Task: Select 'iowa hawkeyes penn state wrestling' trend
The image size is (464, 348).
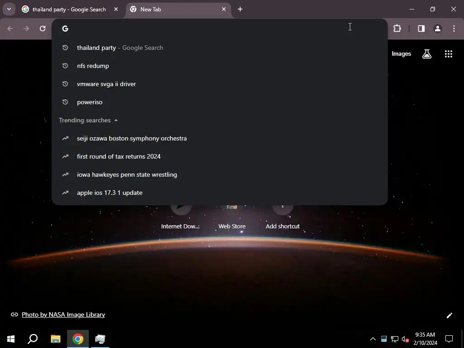Action: pos(220,174)
